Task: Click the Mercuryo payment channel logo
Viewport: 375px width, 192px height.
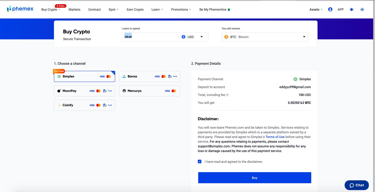Action: coord(124,91)
